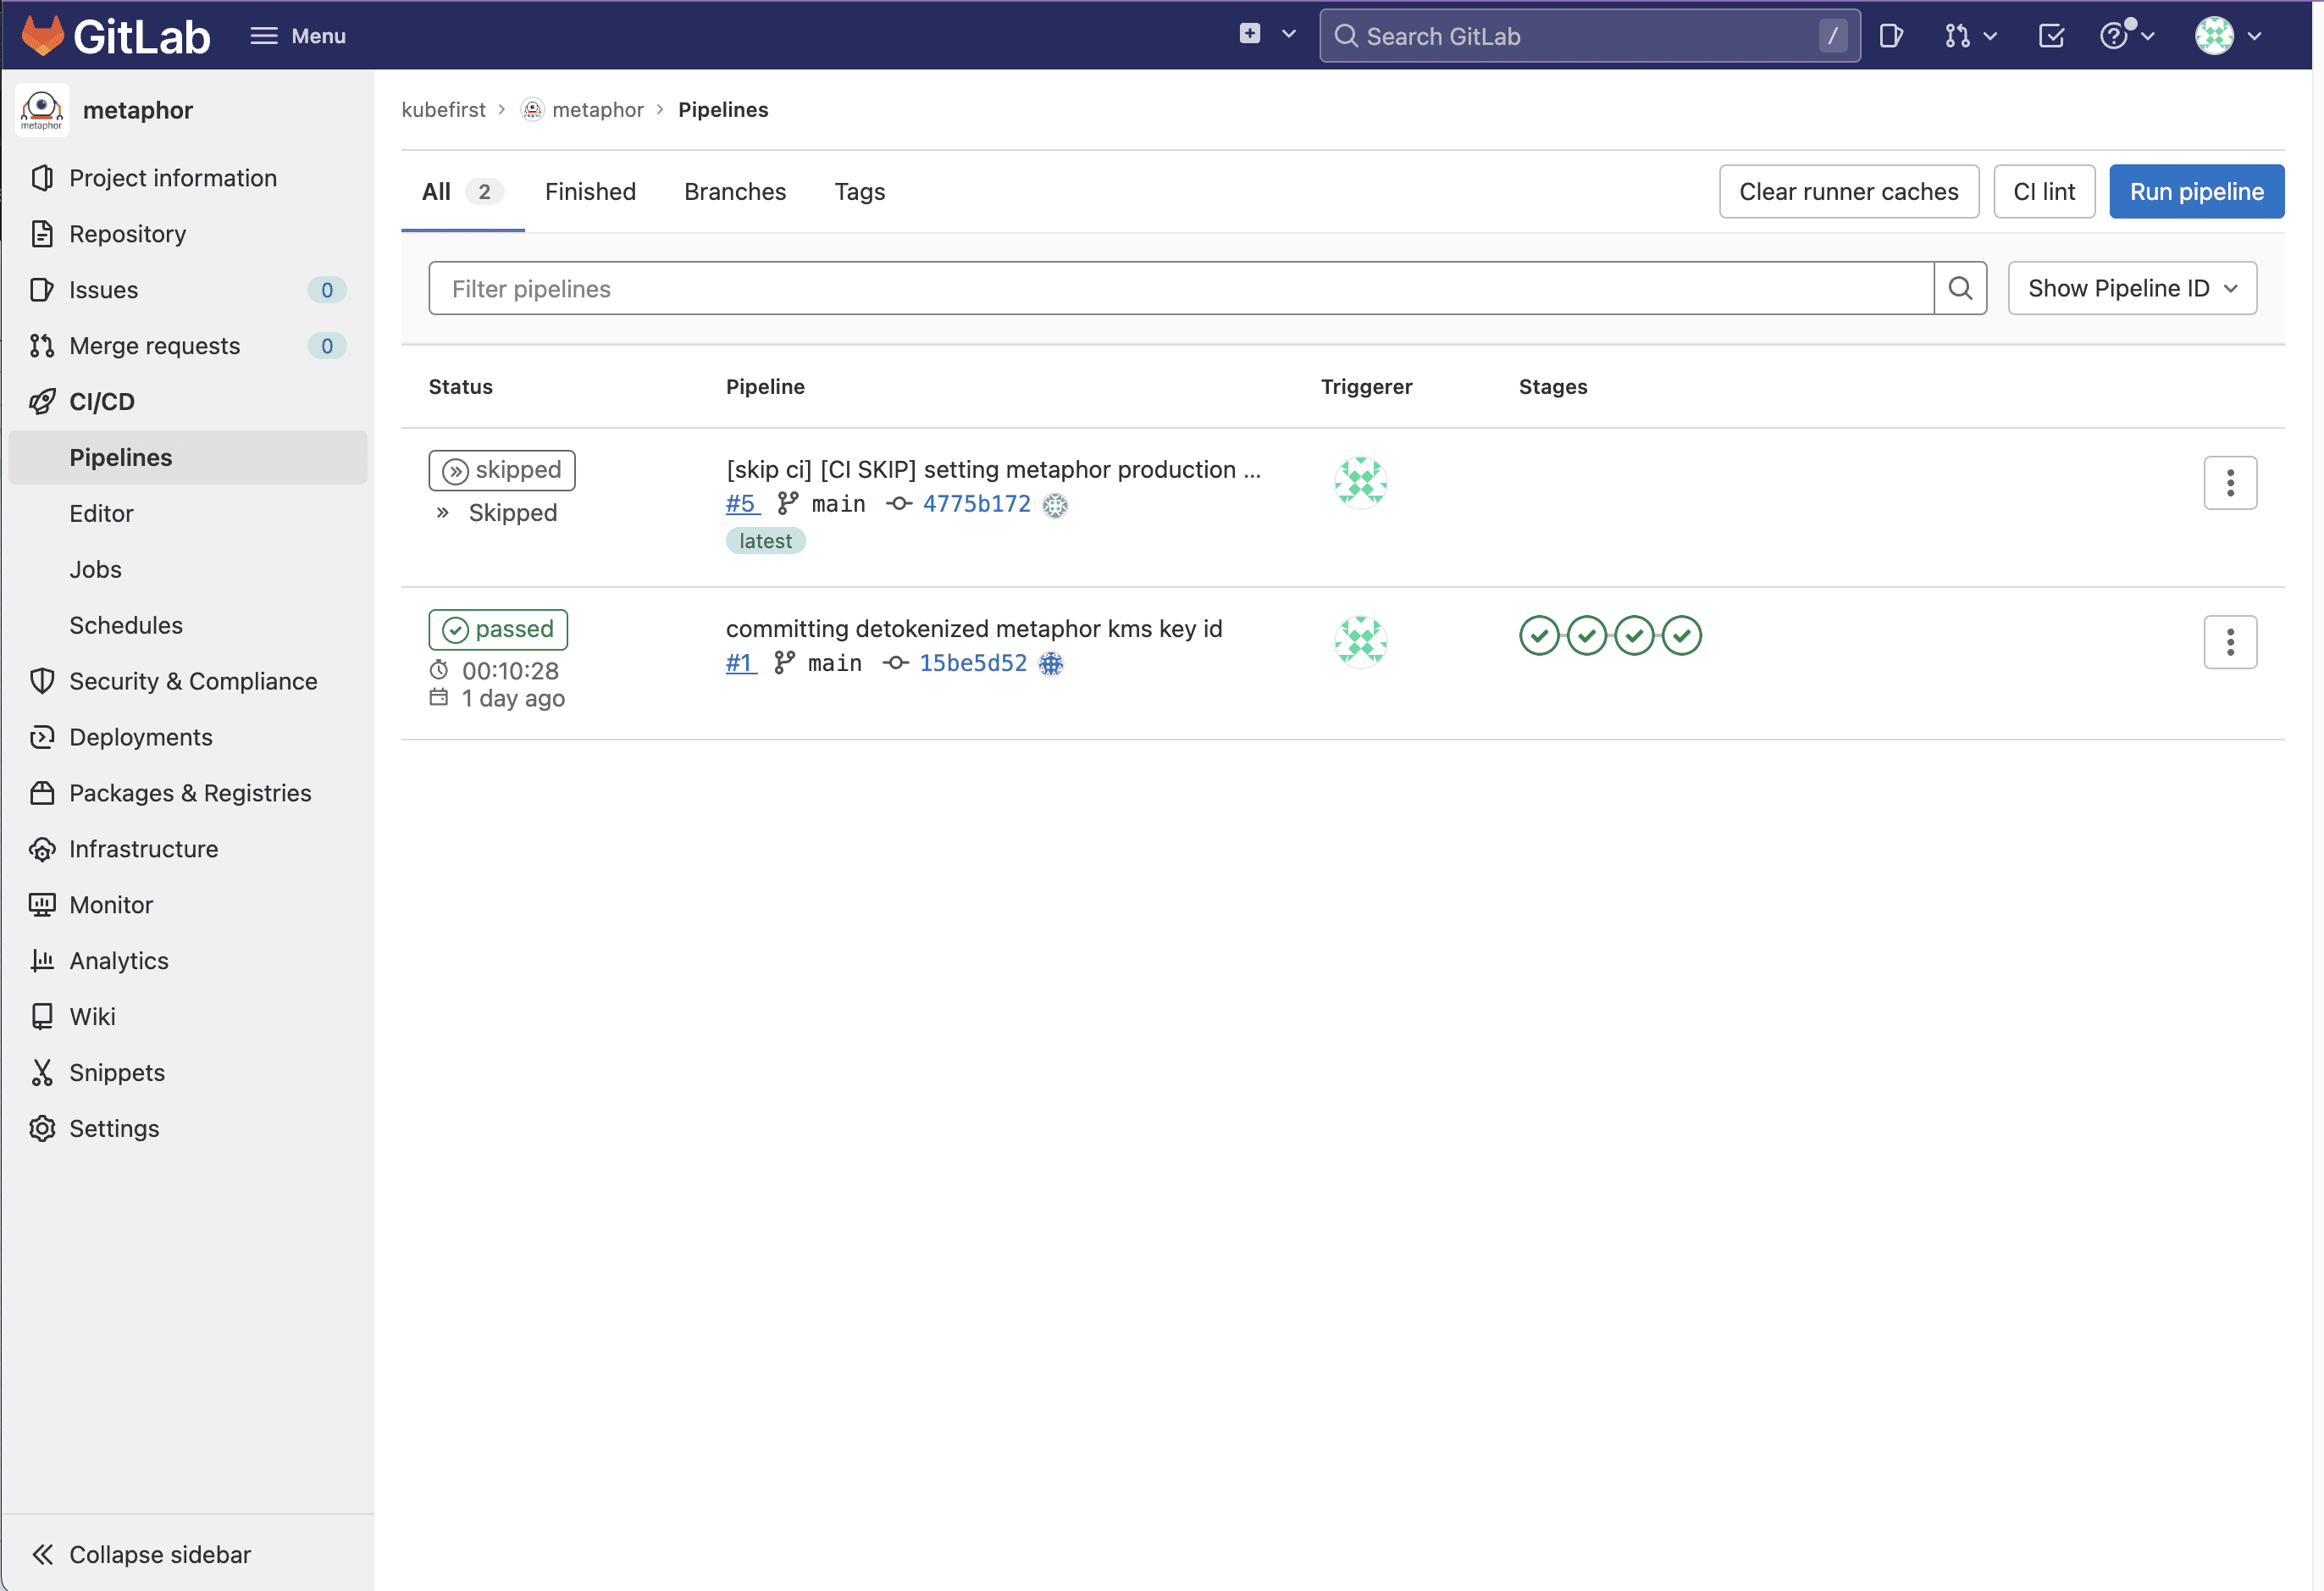Open commit 15be5d52

973,663
